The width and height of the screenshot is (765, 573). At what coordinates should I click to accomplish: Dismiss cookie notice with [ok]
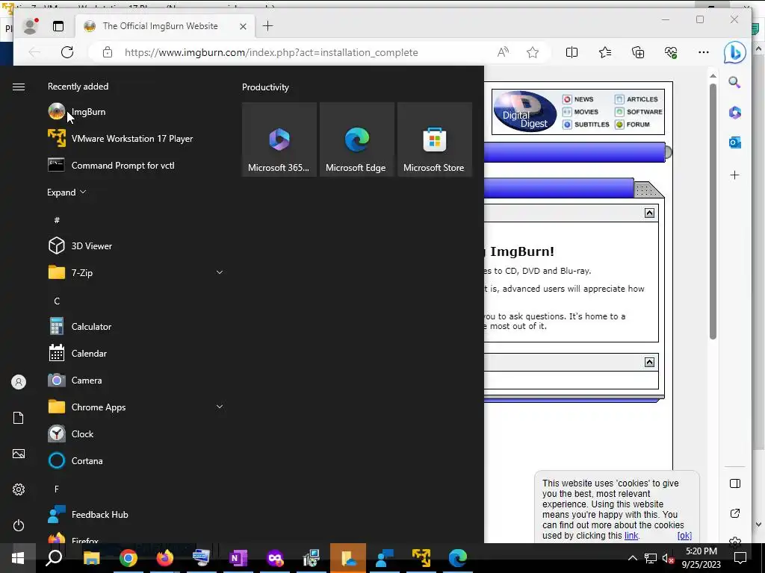pyautogui.click(x=684, y=536)
